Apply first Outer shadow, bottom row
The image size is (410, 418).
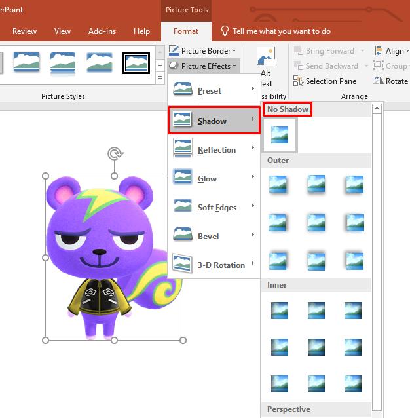tap(278, 261)
